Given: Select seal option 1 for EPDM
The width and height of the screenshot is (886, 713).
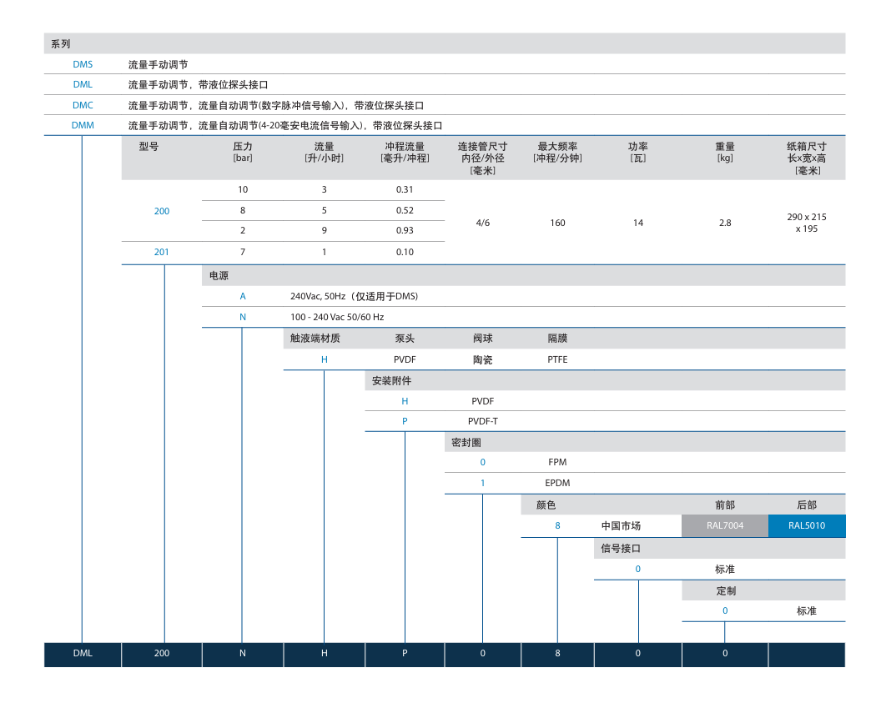Looking at the screenshot, I should 482,483.
